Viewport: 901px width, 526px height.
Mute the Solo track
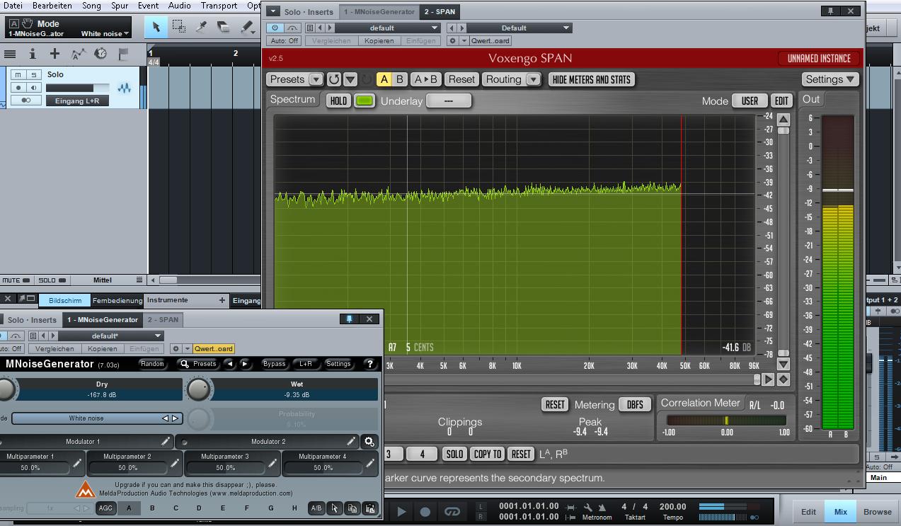coord(18,74)
